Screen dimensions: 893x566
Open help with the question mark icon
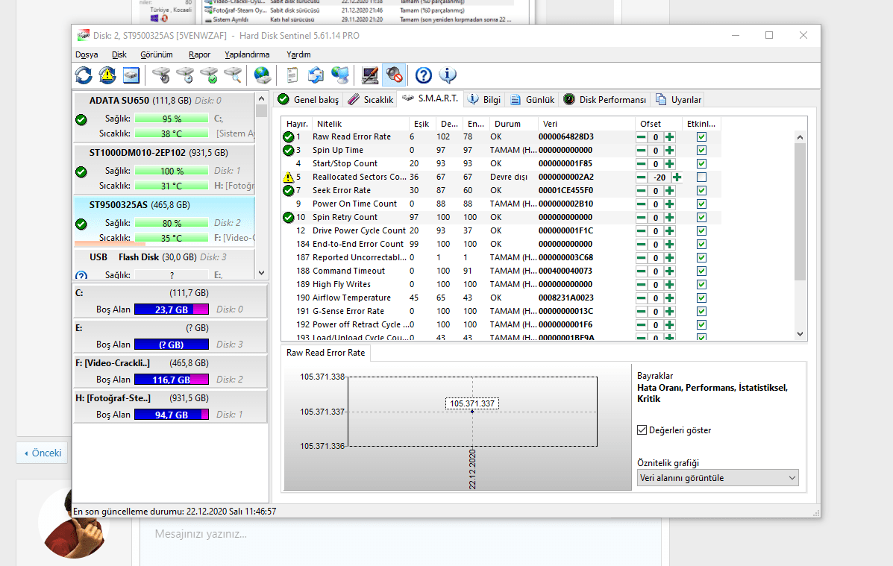point(424,75)
